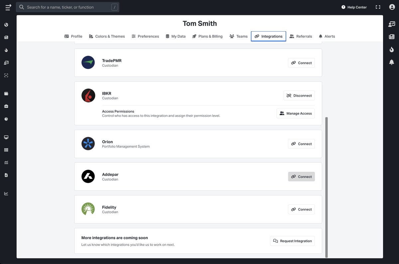Open the flame trending icon in left sidebar
The image size is (399, 264).
coord(6,50)
